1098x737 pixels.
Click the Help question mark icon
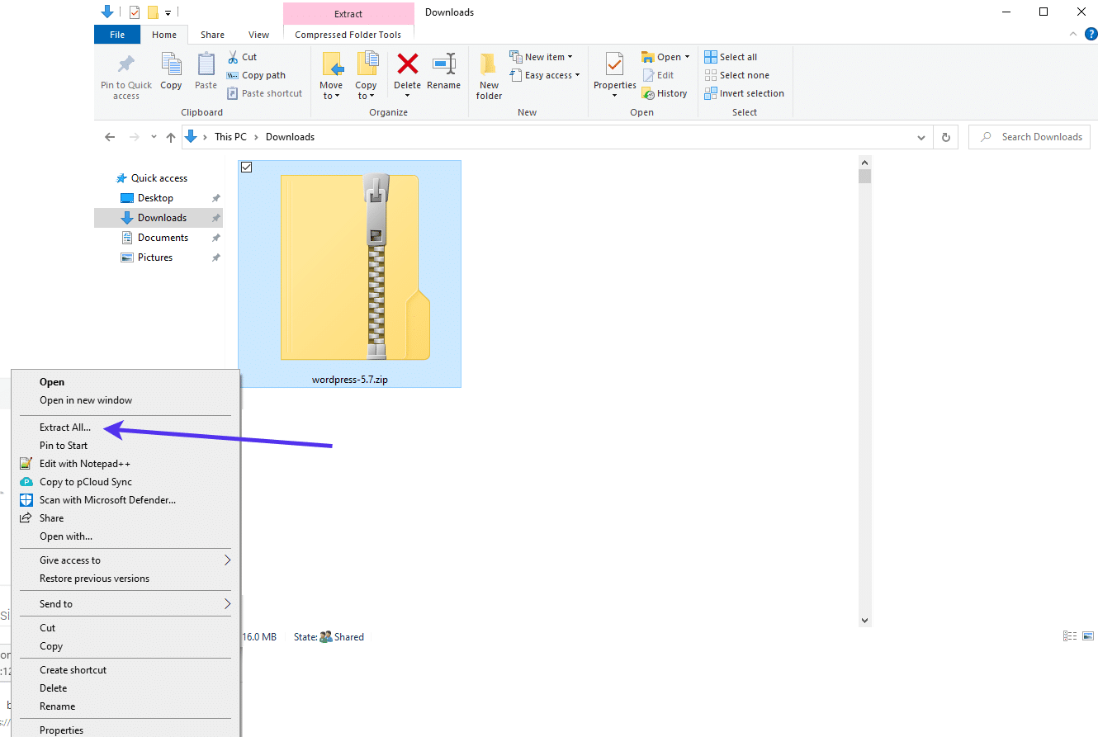coord(1091,35)
